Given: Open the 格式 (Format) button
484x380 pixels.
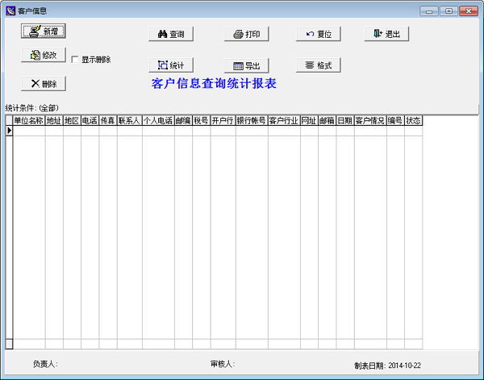Looking at the screenshot, I should (319, 65).
